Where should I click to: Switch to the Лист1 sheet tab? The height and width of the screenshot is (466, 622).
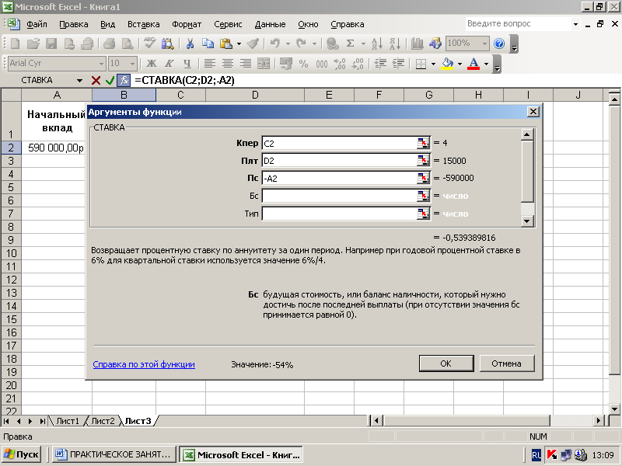tap(68, 421)
